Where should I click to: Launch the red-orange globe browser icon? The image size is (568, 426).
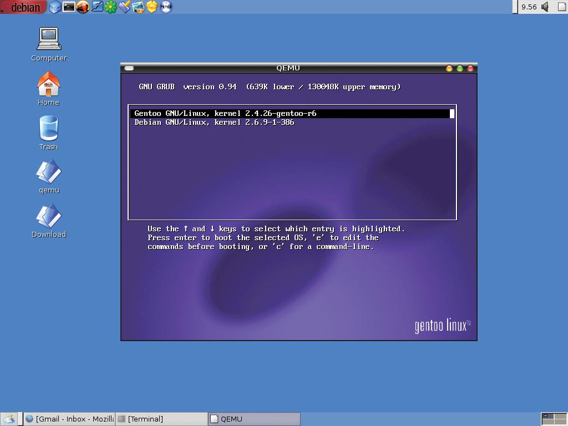83,7
